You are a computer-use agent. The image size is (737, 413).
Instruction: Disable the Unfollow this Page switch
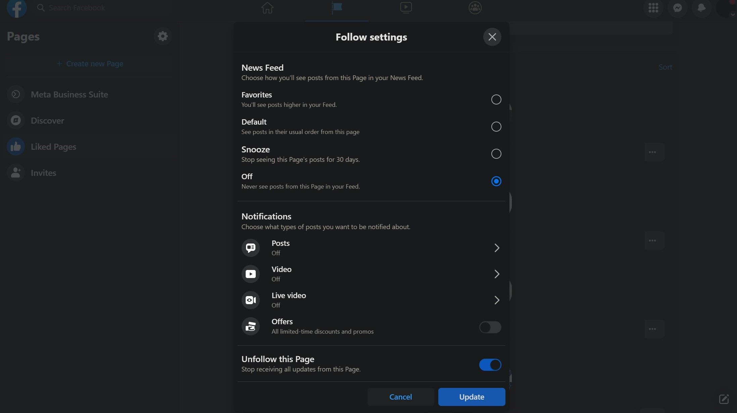[490, 365]
